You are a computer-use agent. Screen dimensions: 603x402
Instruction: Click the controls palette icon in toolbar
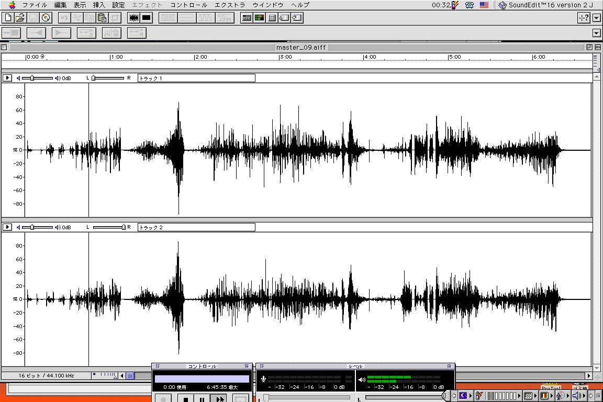(x=247, y=18)
